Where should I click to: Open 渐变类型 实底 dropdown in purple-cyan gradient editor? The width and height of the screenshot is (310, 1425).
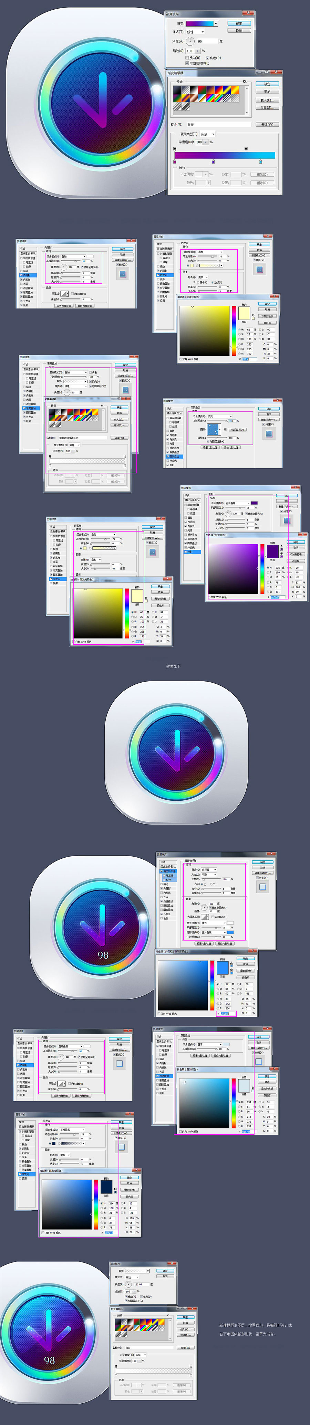208,134
